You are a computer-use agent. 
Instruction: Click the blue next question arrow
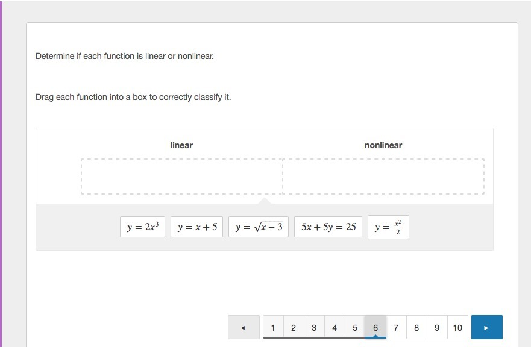coord(486,327)
